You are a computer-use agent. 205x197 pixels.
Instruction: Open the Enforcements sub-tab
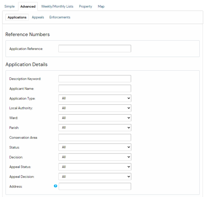(x=60, y=17)
